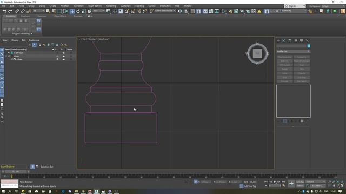The image size is (346, 194).
Task: Click the Redo arrow icon
Action: (10, 11)
